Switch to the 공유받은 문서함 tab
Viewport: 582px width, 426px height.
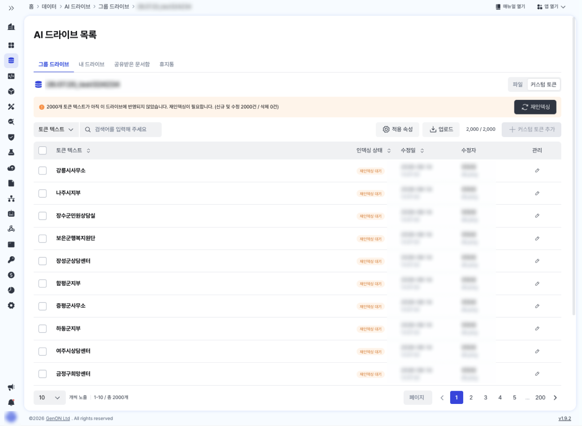(x=132, y=64)
